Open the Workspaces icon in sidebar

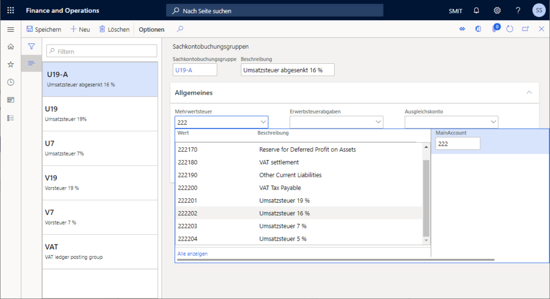11,100
